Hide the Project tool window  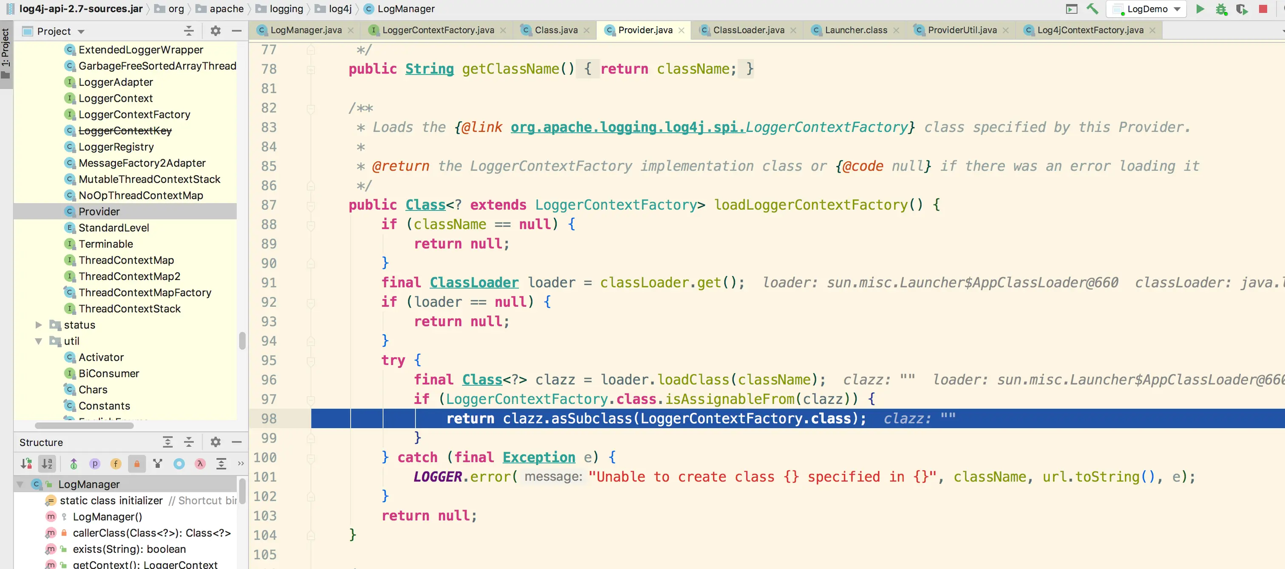click(236, 31)
